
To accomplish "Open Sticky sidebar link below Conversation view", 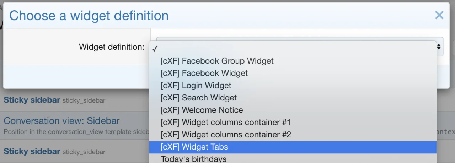I will [x=32, y=151].
